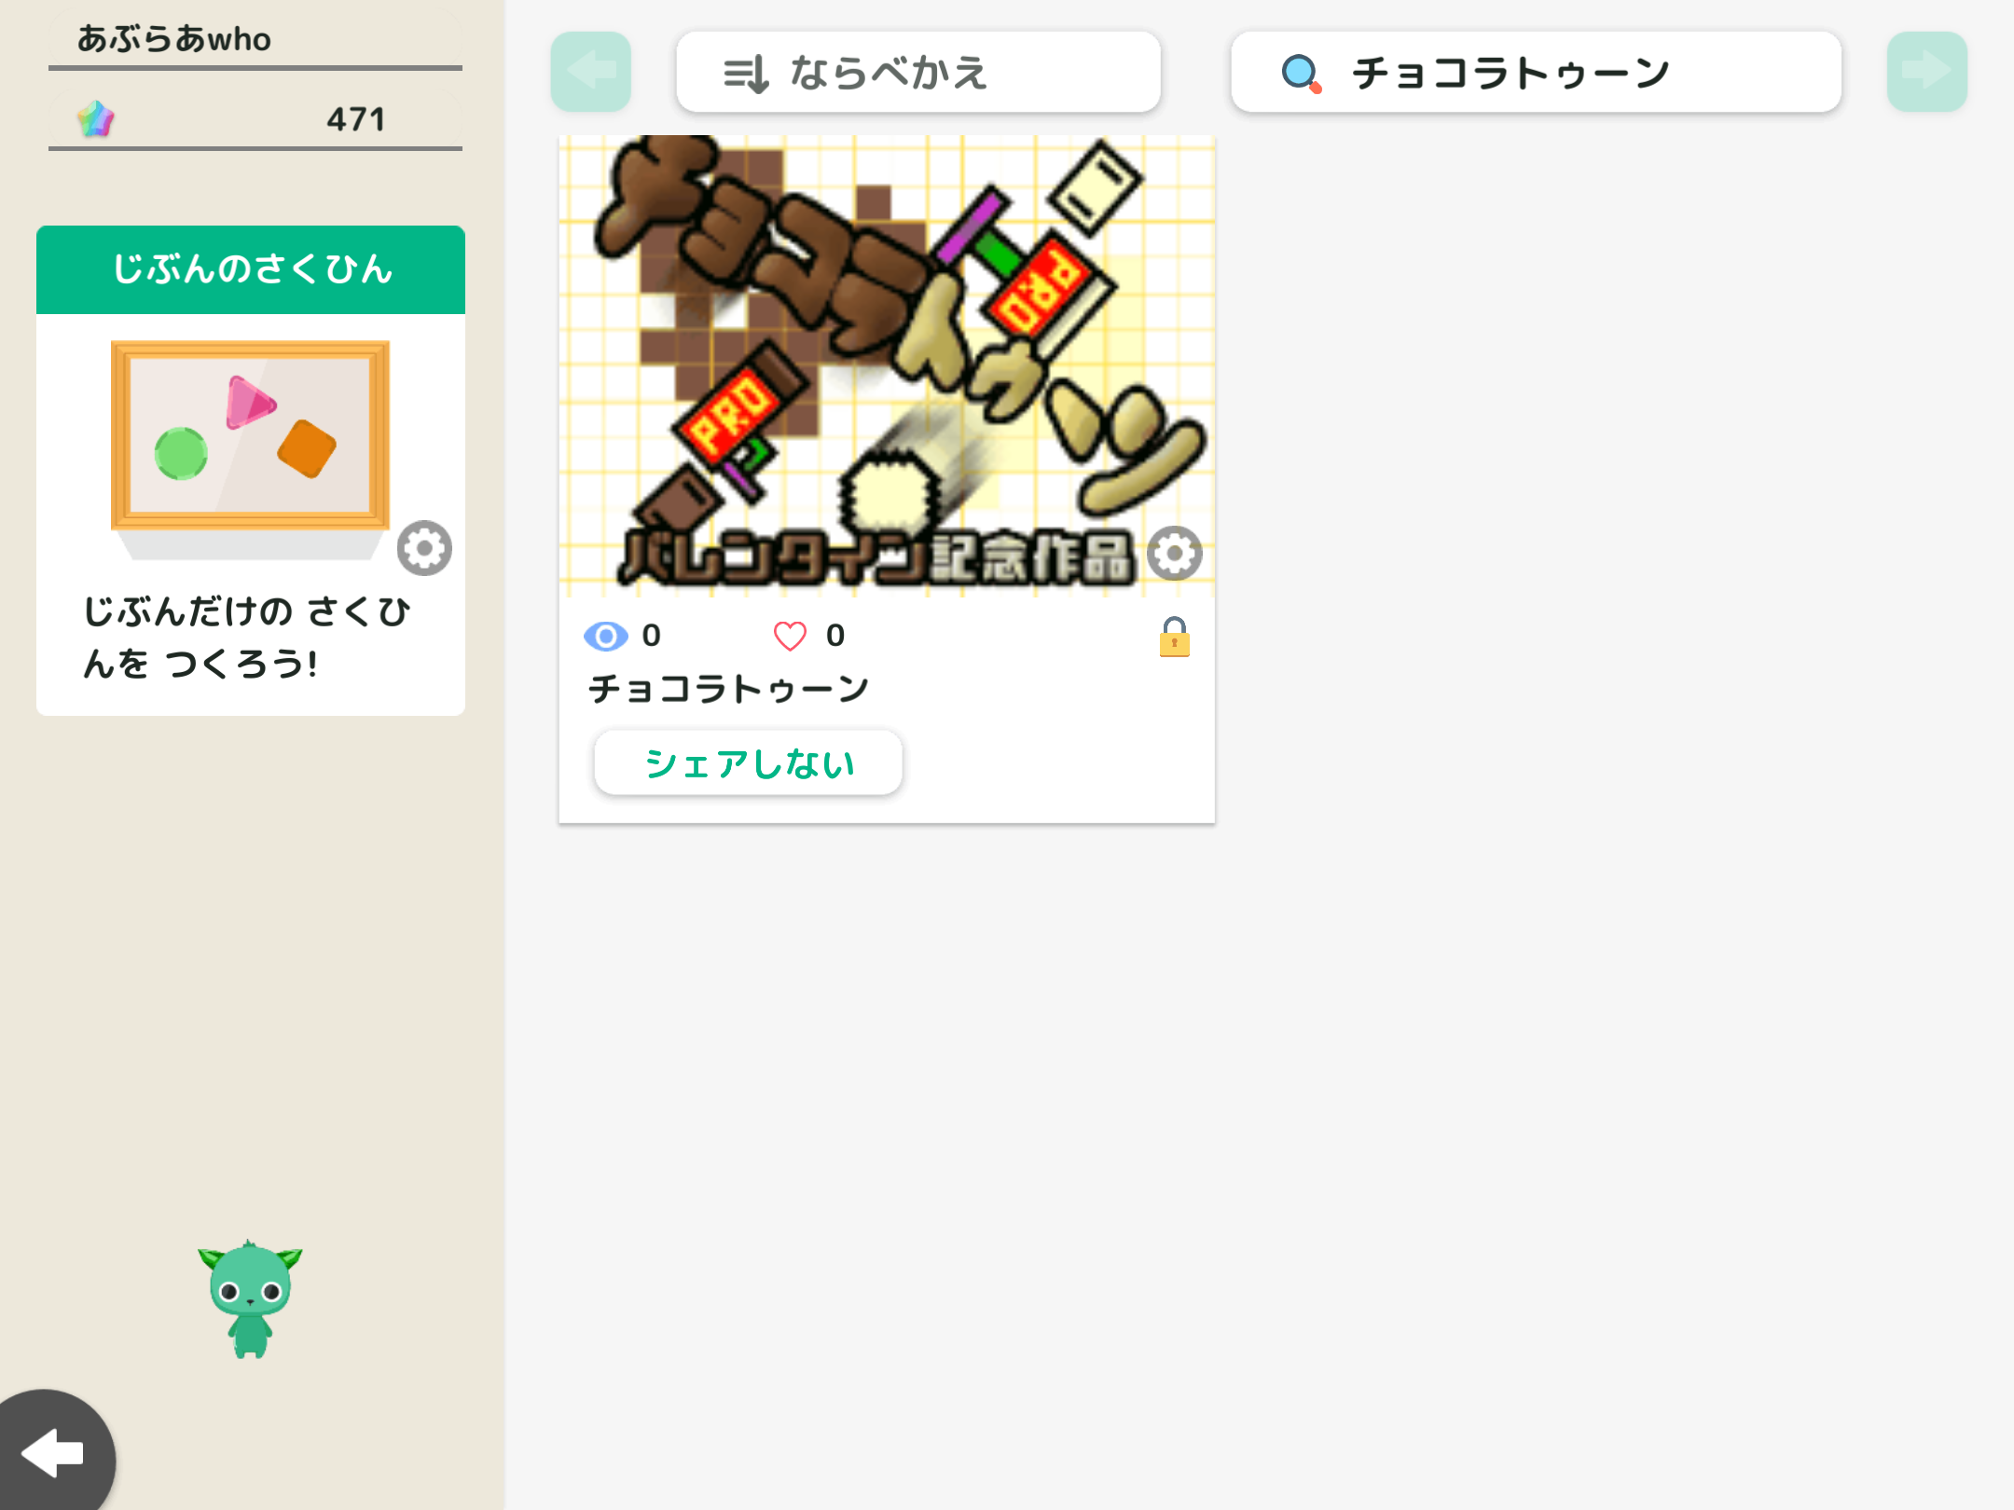The image size is (2014, 1510).
Task: Click the magnifying glass search icon
Action: [1302, 74]
